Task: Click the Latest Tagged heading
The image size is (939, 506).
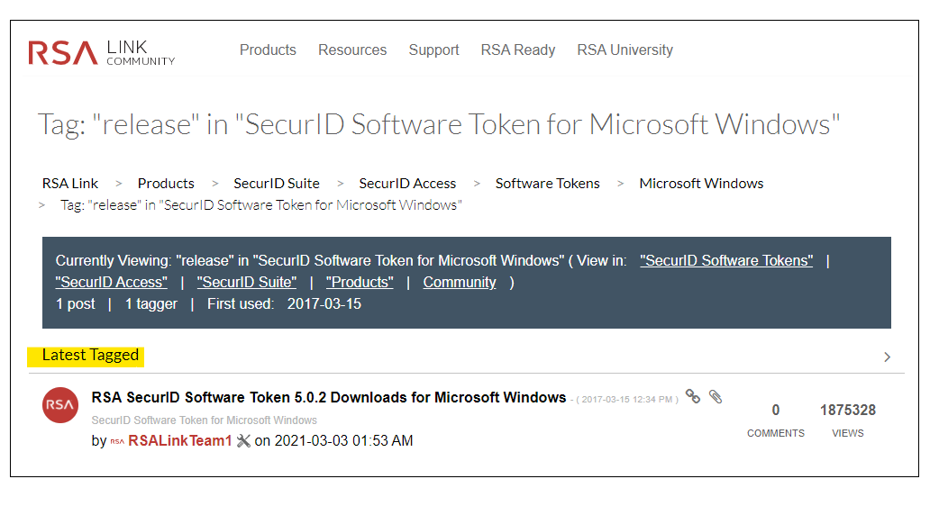Action: [90, 356]
